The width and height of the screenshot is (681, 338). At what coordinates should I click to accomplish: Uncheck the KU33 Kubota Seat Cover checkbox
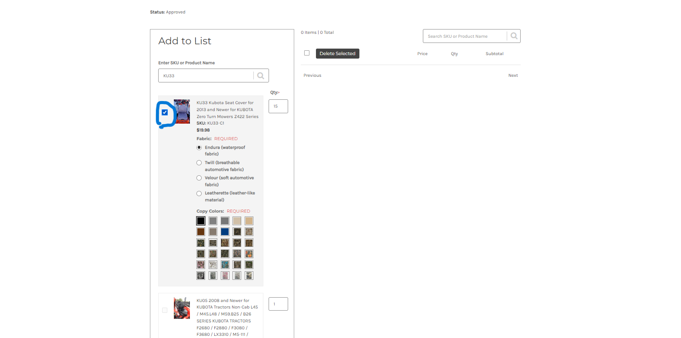point(165,112)
